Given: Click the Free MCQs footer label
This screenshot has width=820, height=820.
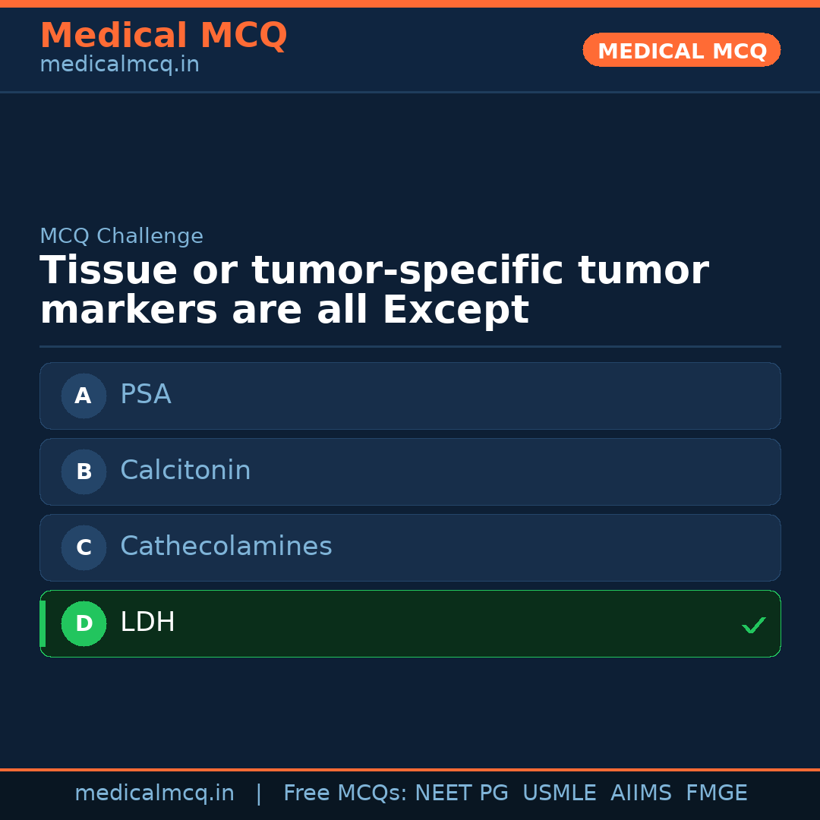Looking at the screenshot, I should coord(345,793).
